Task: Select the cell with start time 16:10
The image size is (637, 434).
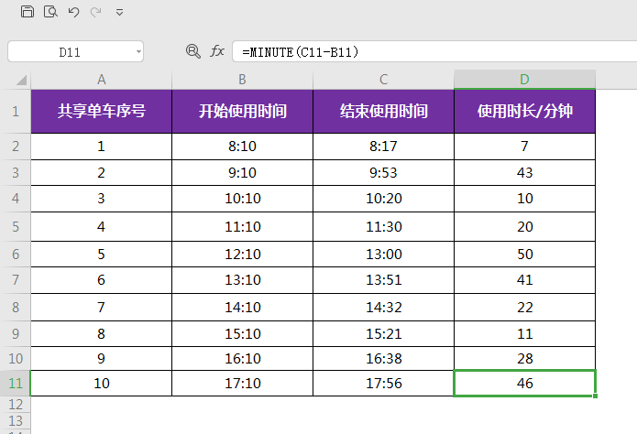Action: pos(242,357)
